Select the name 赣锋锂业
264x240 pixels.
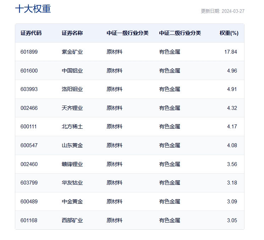[72, 164]
